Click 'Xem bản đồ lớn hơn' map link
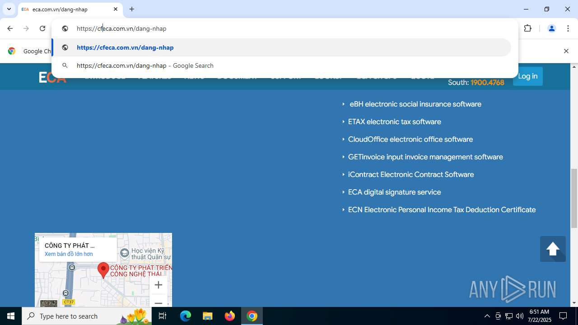Screen dimensions: 578x325 click(x=69, y=254)
